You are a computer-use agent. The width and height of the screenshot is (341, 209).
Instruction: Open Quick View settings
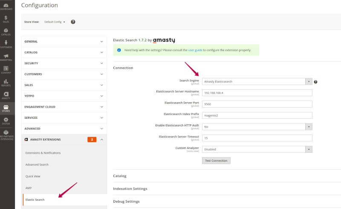point(33,176)
